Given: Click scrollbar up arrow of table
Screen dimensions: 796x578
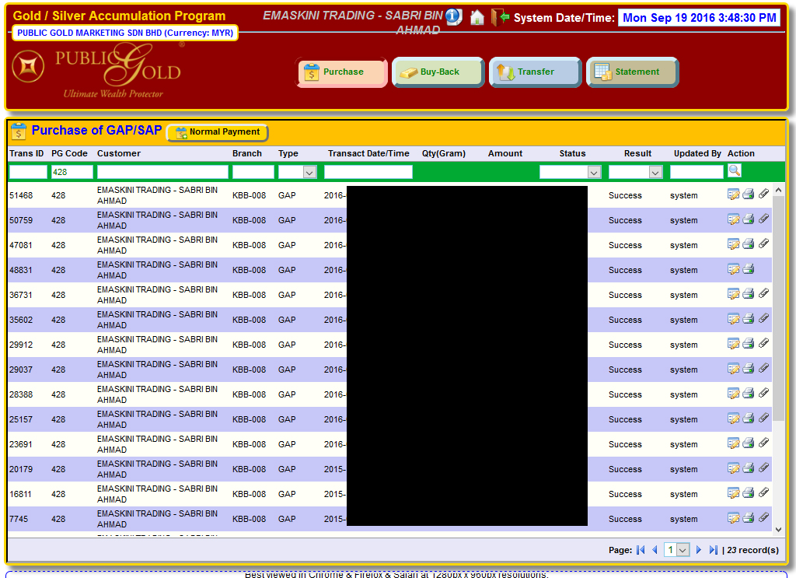Looking at the screenshot, I should (778, 190).
